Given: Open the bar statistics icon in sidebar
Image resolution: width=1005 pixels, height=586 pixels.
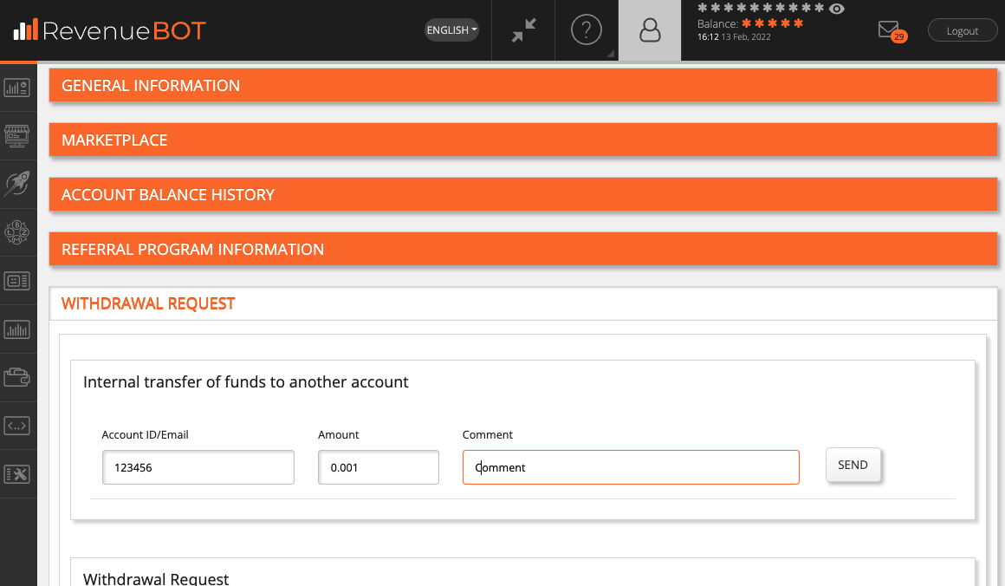Looking at the screenshot, I should (17, 329).
